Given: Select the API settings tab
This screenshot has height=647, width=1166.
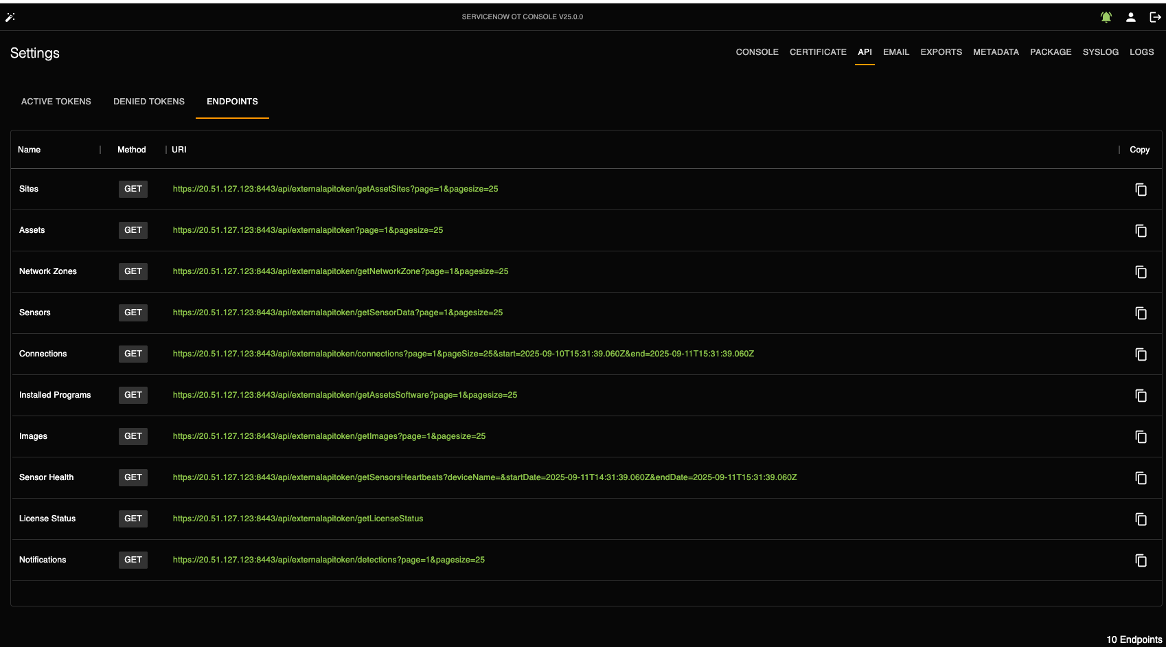Looking at the screenshot, I should click(x=865, y=52).
